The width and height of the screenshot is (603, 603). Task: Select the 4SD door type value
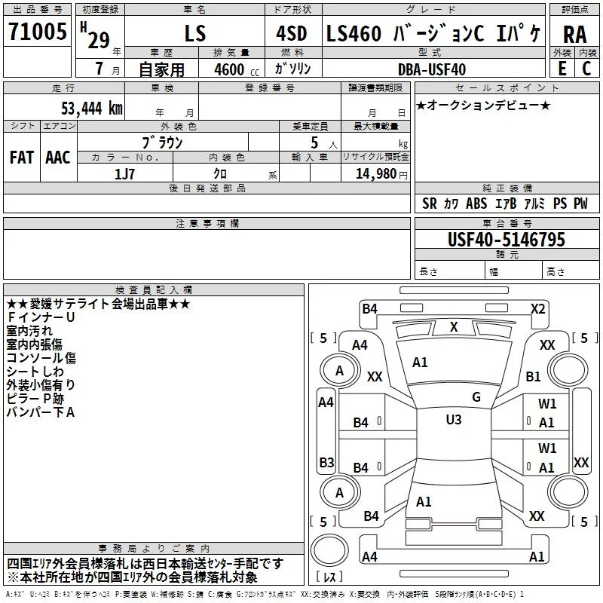click(292, 33)
